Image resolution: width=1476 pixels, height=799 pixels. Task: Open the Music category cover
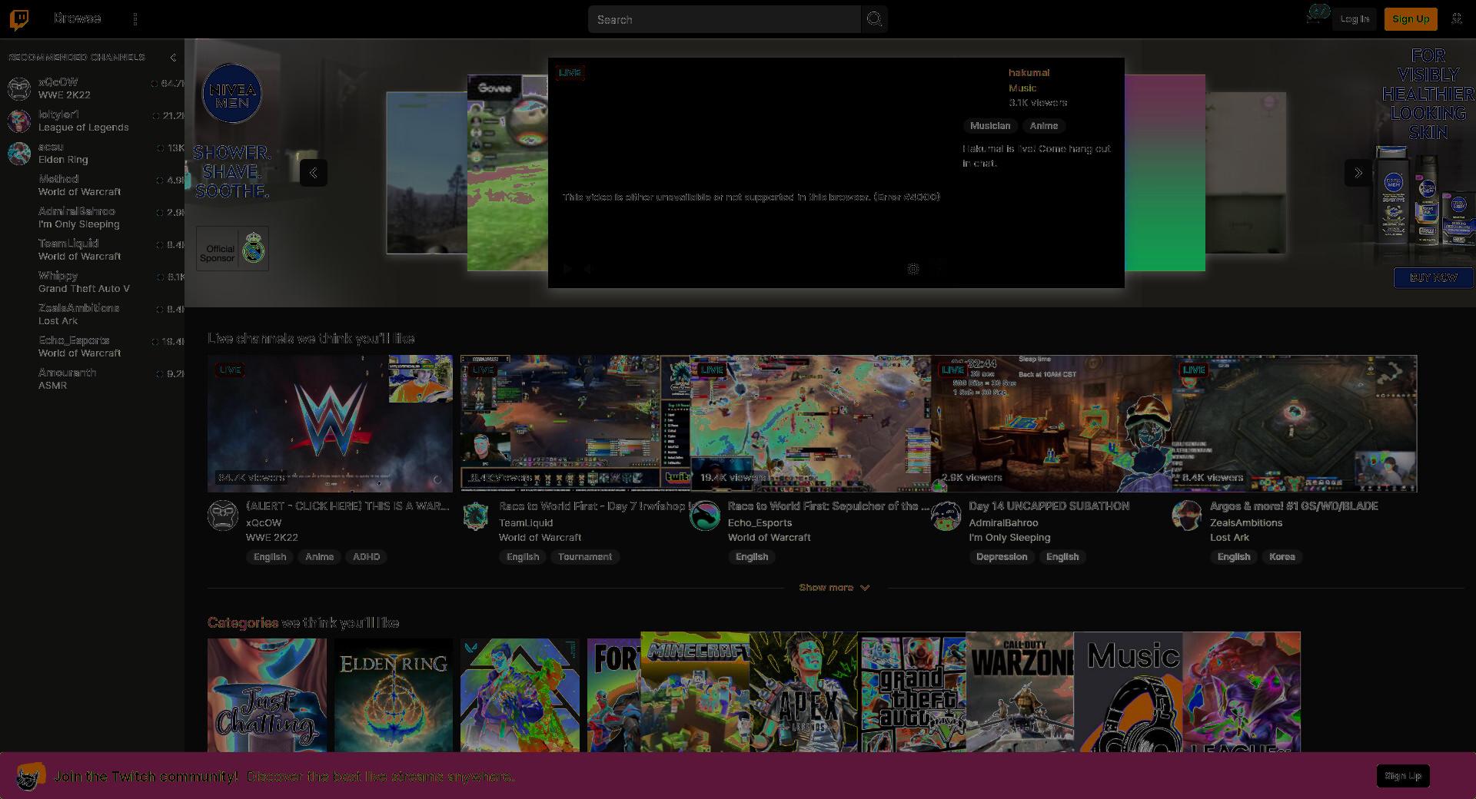pyautogui.click(x=1129, y=691)
